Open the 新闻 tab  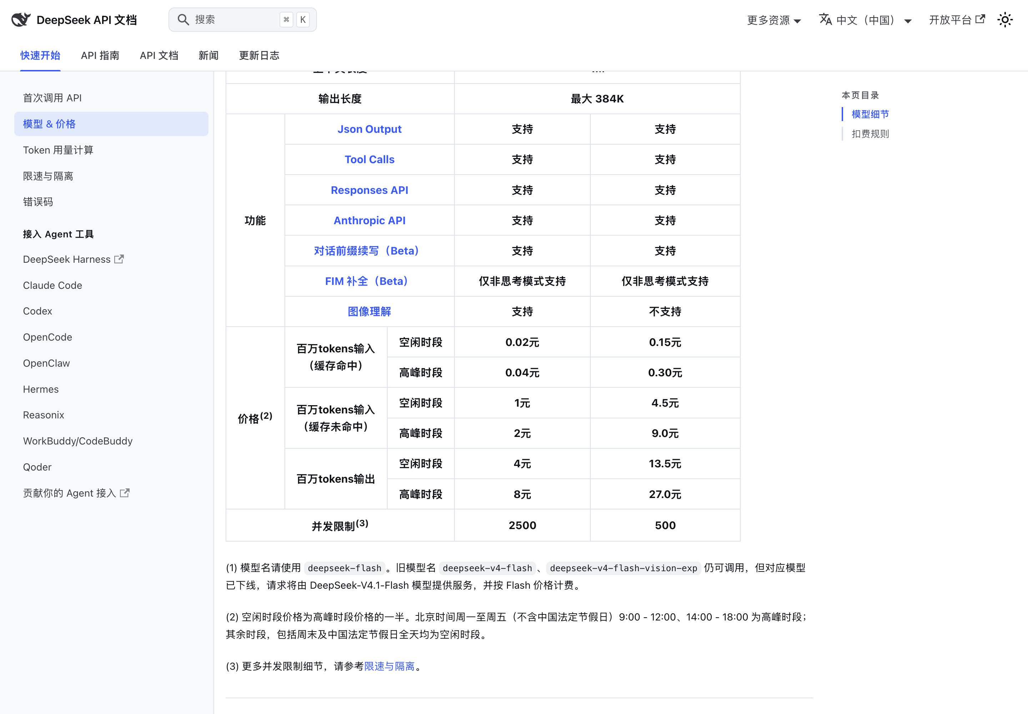click(x=208, y=55)
